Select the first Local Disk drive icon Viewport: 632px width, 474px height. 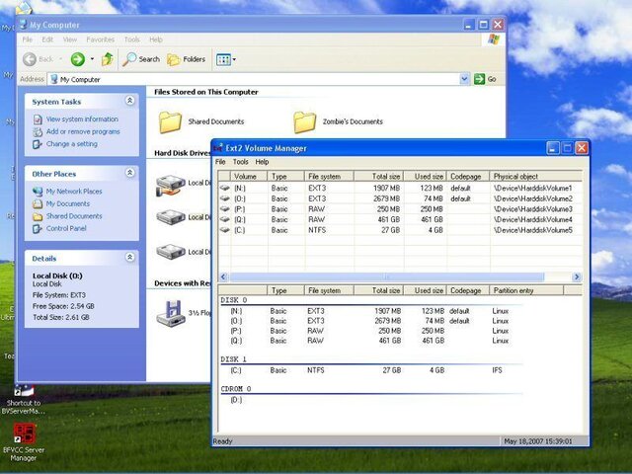tap(171, 186)
